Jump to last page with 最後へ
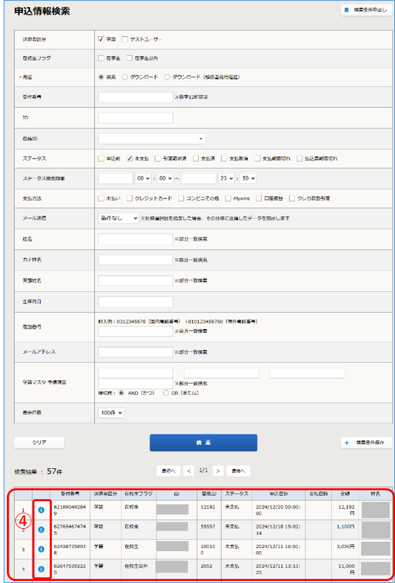 click(238, 471)
